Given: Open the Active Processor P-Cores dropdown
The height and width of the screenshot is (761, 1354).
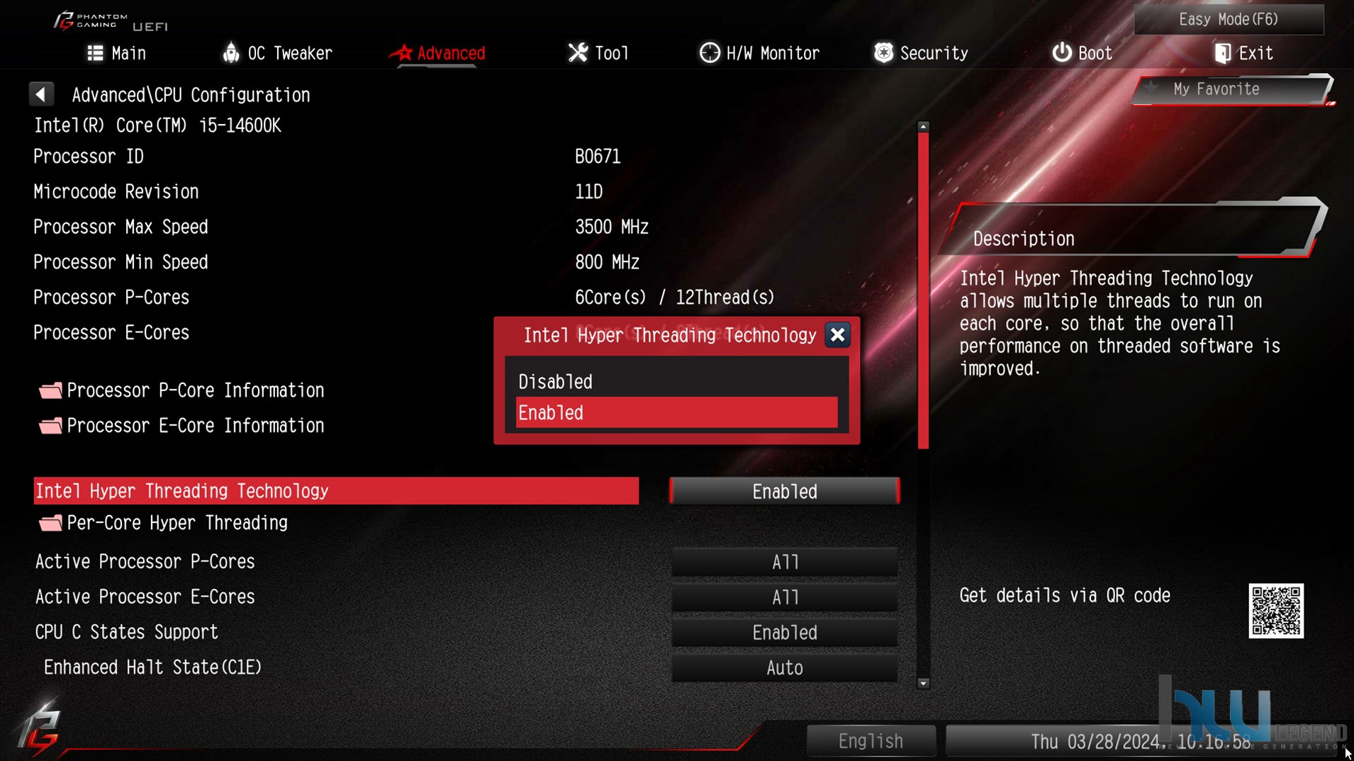Looking at the screenshot, I should pyautogui.click(x=785, y=563).
